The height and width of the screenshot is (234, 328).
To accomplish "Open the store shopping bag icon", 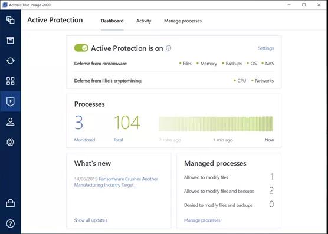I will [x=10, y=203].
